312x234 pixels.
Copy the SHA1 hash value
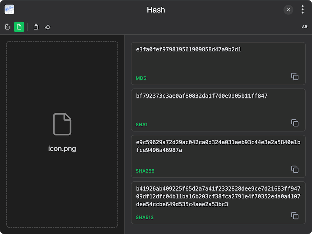295,123
